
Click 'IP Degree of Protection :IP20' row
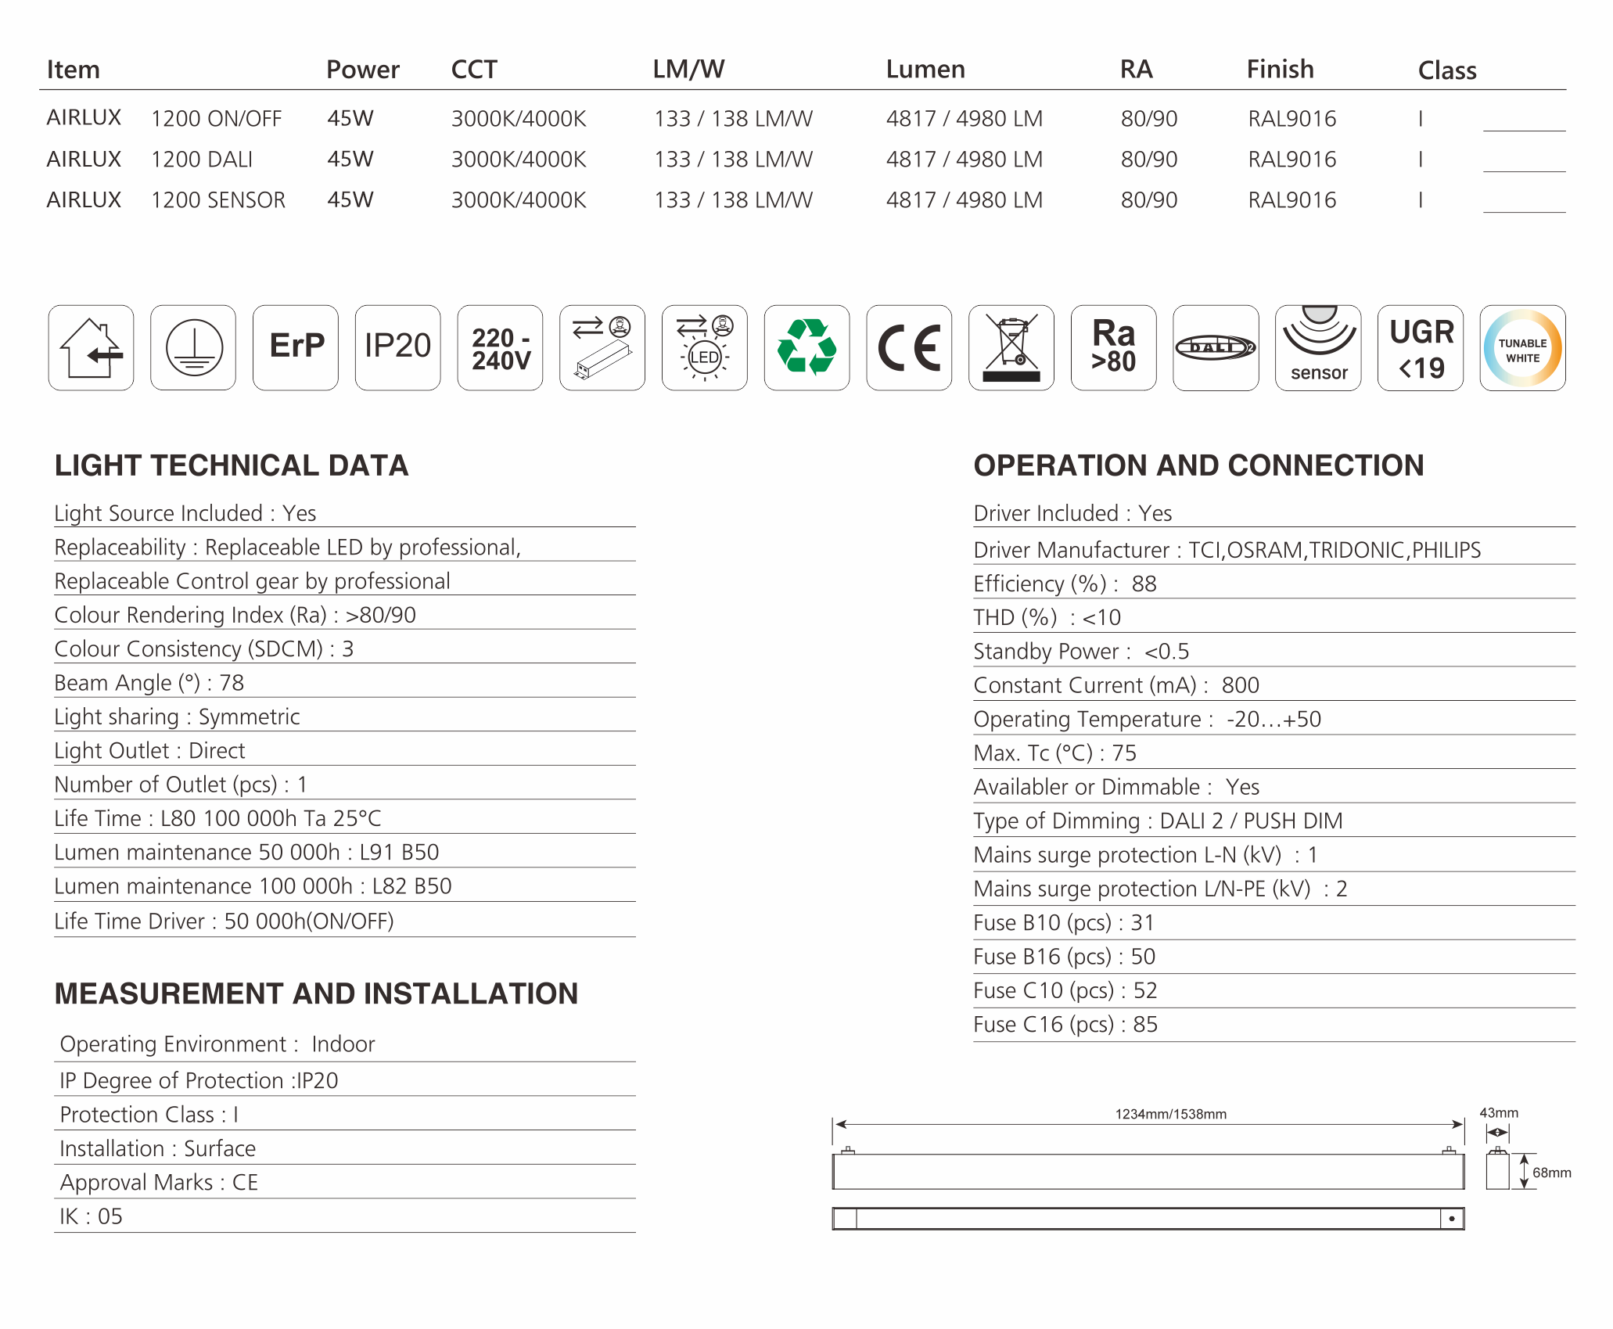(344, 1080)
